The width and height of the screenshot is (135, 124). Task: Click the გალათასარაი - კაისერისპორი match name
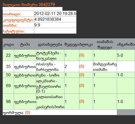[x=50, y=101]
